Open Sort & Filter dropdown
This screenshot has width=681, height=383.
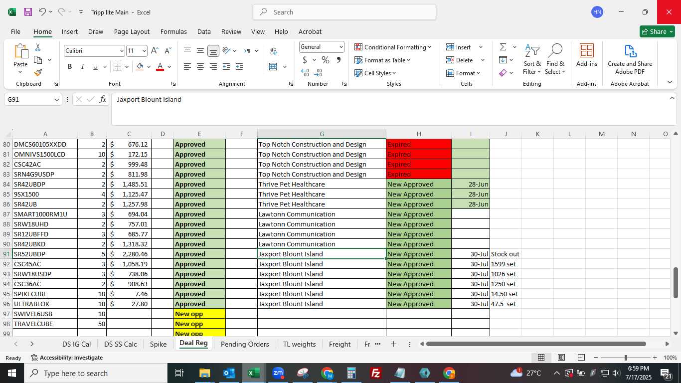pyautogui.click(x=532, y=59)
